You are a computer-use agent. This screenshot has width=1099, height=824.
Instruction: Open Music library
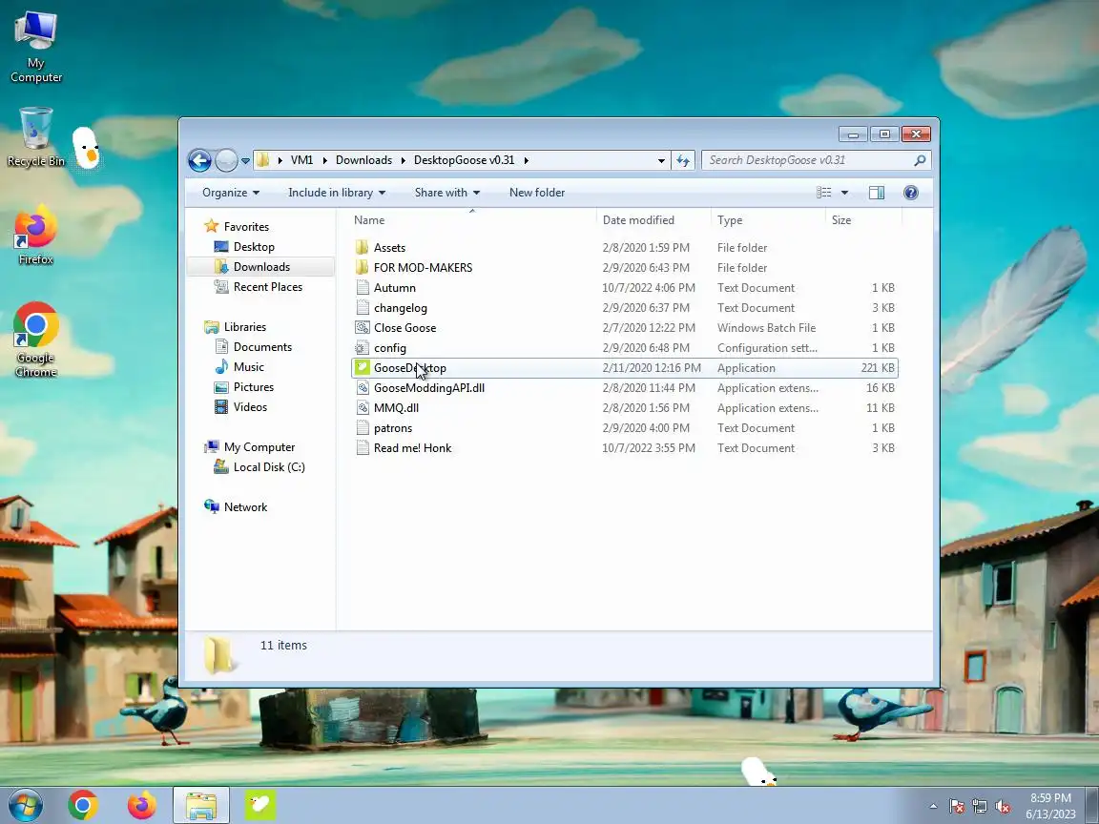click(x=248, y=367)
